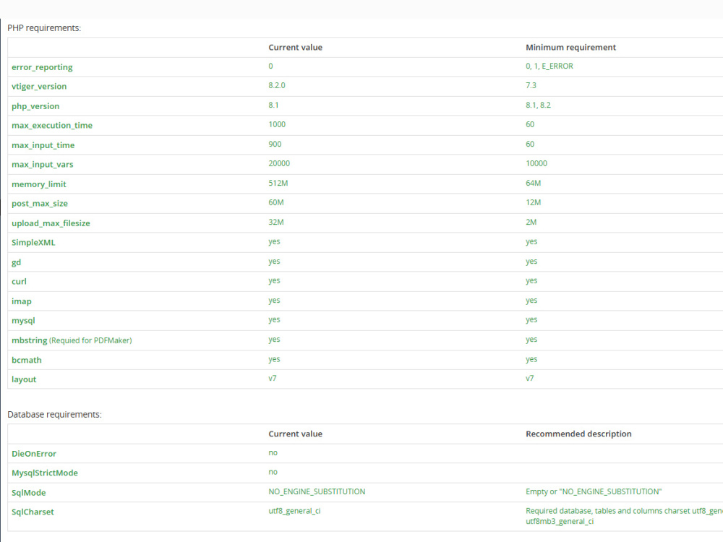The width and height of the screenshot is (723, 542).
Task: Select the Database requirements heading
Action: point(54,415)
